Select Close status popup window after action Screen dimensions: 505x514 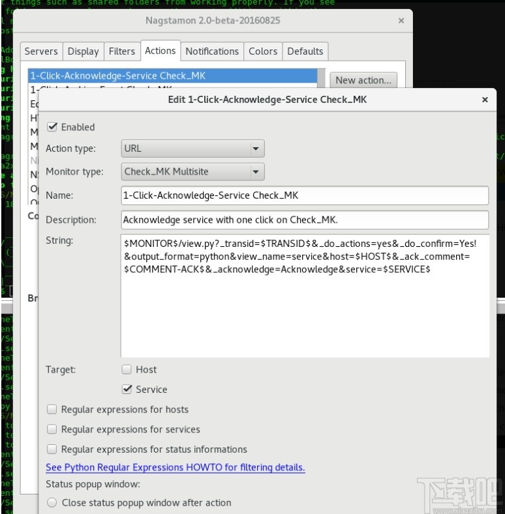[52, 502]
